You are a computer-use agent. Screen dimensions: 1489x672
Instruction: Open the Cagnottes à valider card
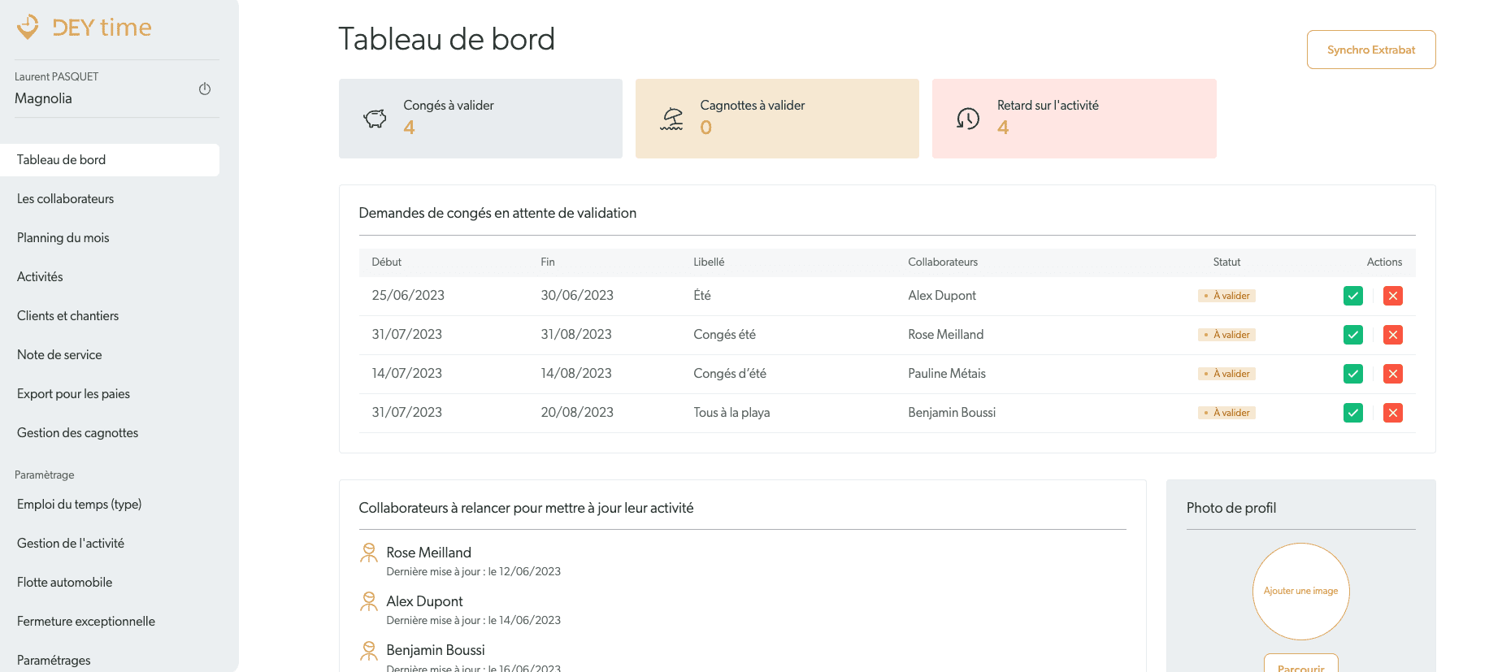(777, 119)
